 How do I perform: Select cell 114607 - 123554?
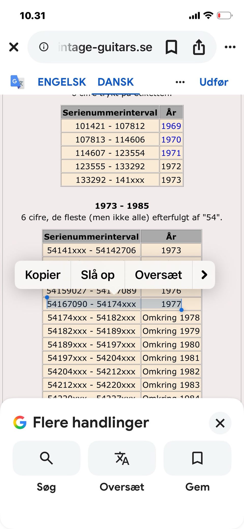pyautogui.click(x=110, y=153)
